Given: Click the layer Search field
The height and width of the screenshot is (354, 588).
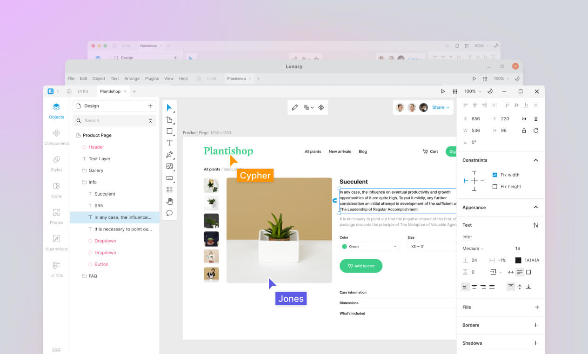Looking at the screenshot, I should click(114, 121).
